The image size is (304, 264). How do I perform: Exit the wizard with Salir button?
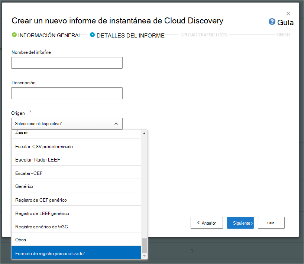click(271, 223)
